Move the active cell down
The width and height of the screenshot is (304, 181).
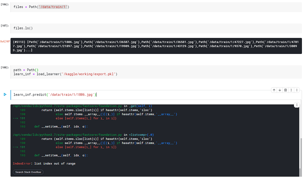280,90
